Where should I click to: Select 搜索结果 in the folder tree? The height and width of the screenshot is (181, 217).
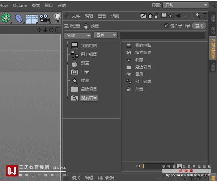89,98
